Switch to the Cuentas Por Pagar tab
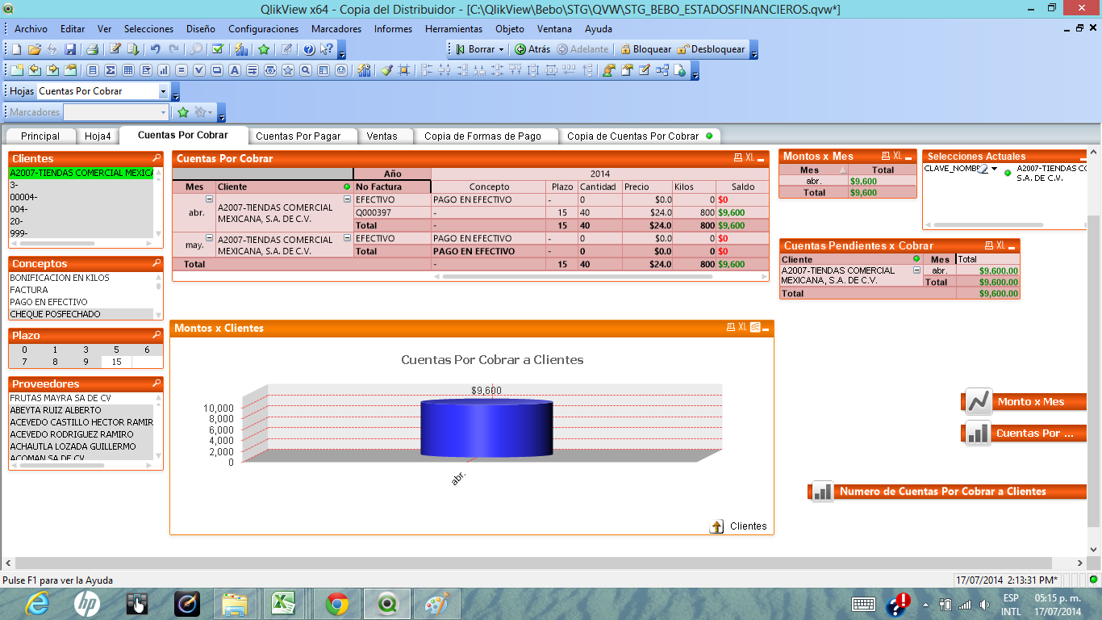The height and width of the screenshot is (620, 1102). 298,136
